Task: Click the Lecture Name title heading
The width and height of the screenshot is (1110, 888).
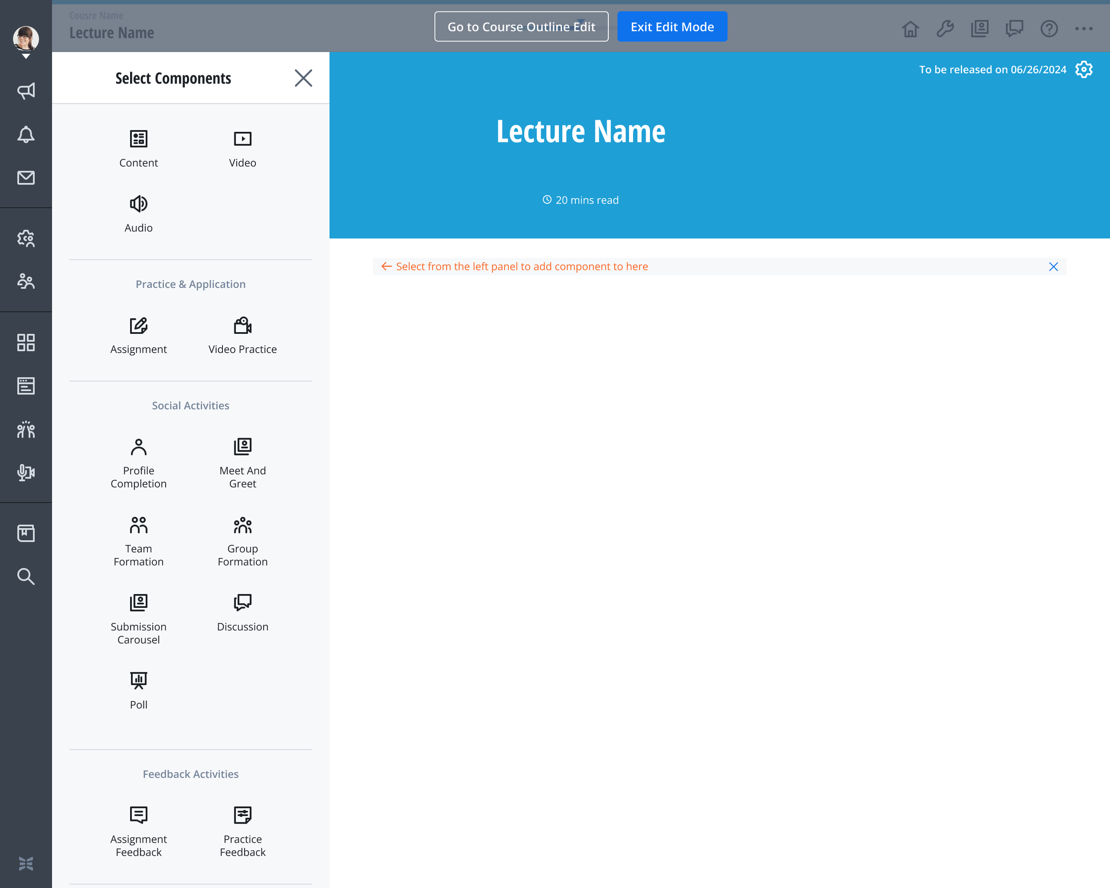Action: pos(580,131)
